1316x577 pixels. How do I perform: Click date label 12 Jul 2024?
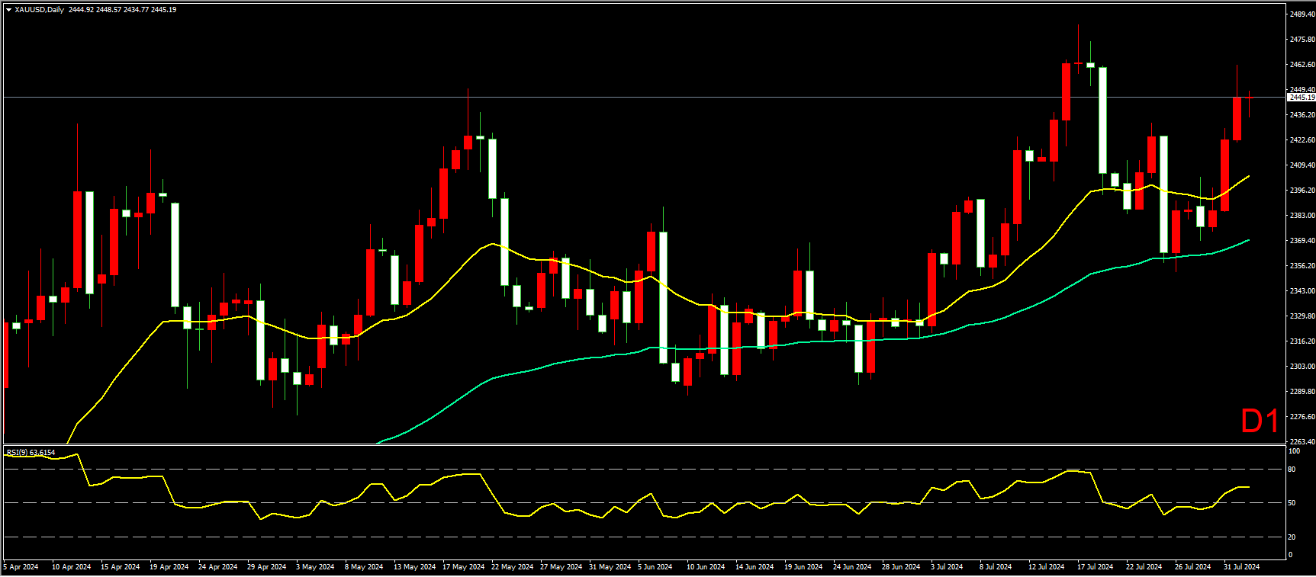[1046, 567]
